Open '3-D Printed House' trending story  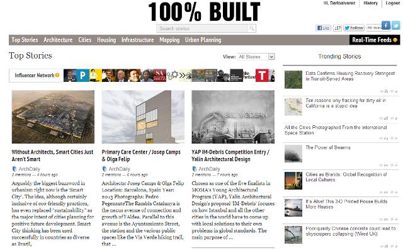pos(346,204)
